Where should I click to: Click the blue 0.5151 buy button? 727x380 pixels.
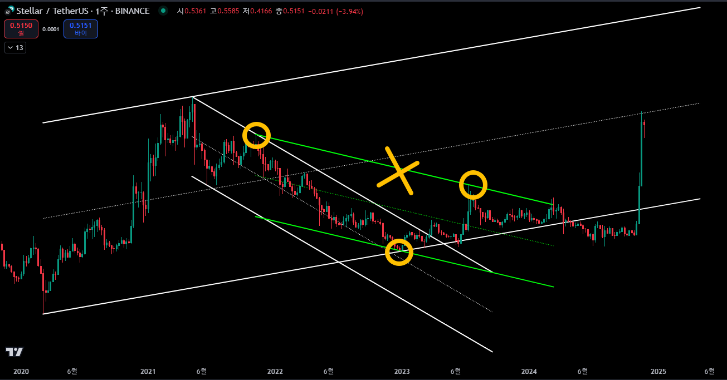pyautogui.click(x=81, y=29)
